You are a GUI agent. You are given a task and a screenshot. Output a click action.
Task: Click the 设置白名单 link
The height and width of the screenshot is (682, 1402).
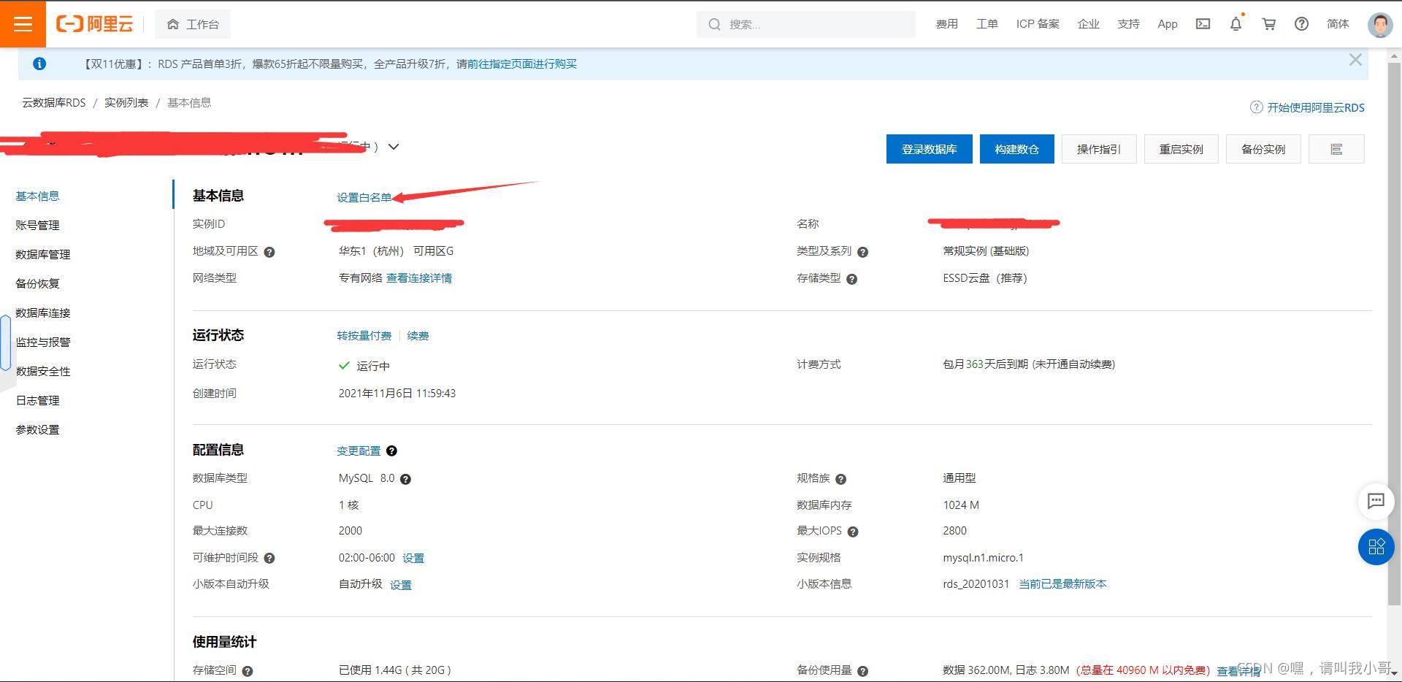364,197
